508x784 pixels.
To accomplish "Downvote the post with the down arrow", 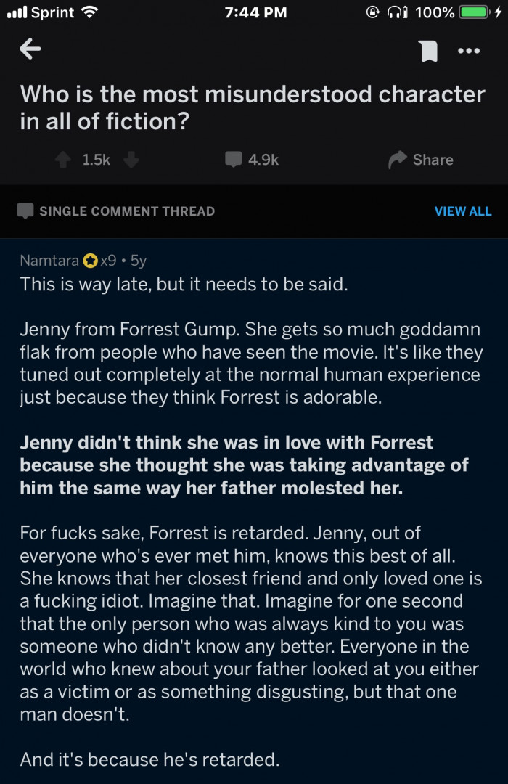I will (x=131, y=160).
